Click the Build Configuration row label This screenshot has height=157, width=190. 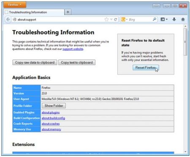[27, 118]
